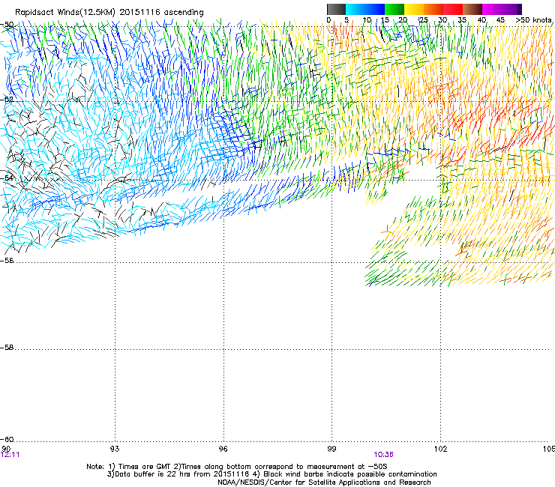The image size is (555, 487).
Task: Click the yellow 20-25 knots color swatch
Action: 414,9
